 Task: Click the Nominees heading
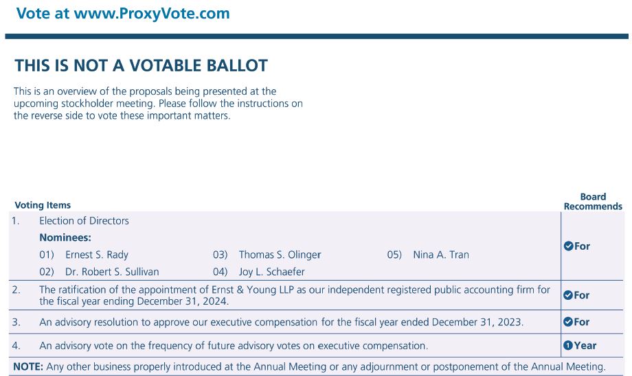click(x=65, y=238)
